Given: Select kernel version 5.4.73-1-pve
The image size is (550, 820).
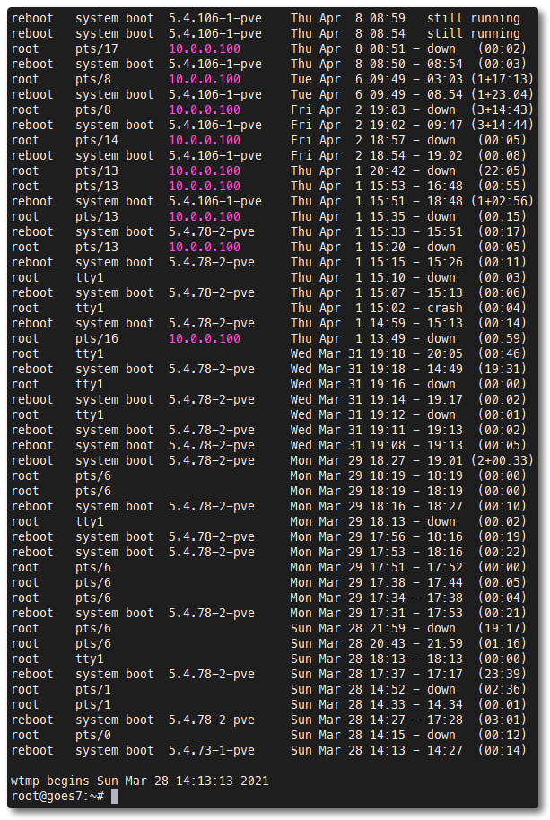Looking at the screenshot, I should [x=211, y=750].
